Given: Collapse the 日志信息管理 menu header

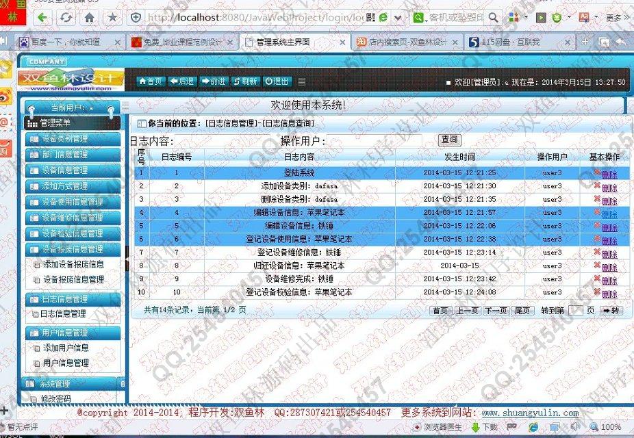Looking at the screenshot, I should (73, 299).
